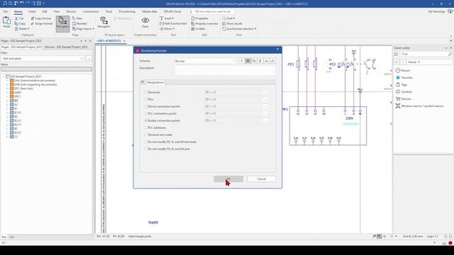Confirm the dialog with OK
The height and width of the screenshot is (255, 454).
pos(228,179)
